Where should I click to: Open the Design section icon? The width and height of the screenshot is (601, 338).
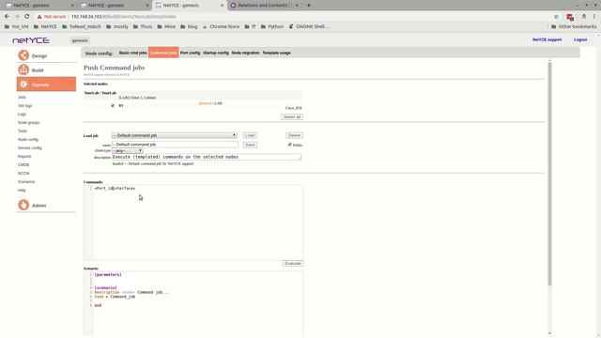tap(23, 55)
